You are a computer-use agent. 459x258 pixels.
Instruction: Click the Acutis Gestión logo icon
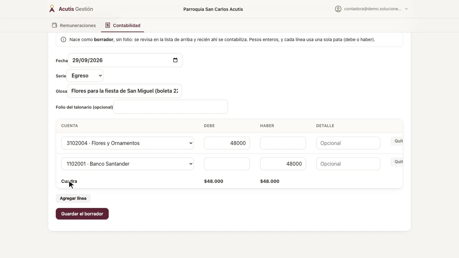[x=52, y=9]
